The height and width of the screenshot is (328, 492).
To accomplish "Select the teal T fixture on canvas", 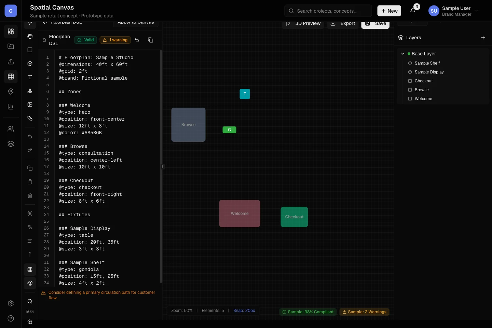I will click(x=245, y=94).
